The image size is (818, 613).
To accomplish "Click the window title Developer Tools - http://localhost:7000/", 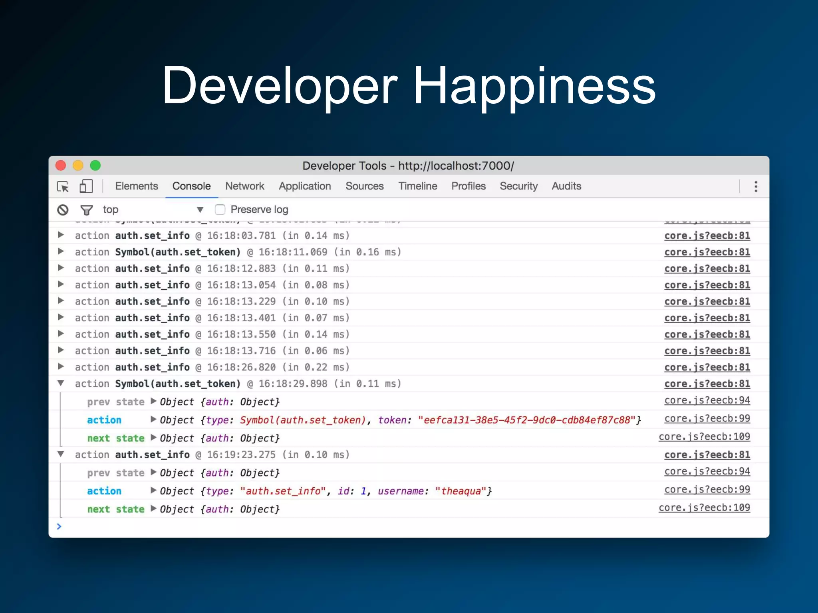I will pyautogui.click(x=408, y=166).
